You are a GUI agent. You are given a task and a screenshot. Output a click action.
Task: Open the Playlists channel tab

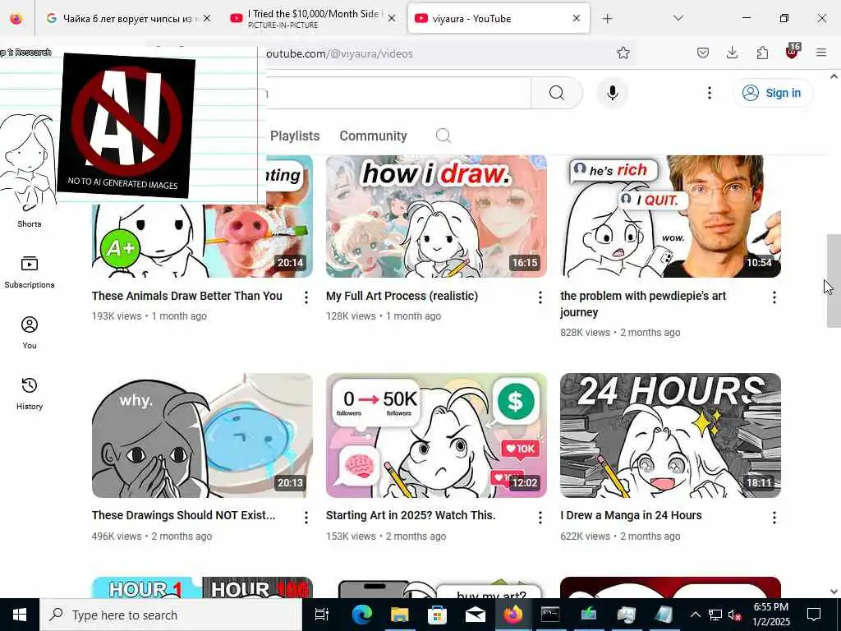[295, 136]
